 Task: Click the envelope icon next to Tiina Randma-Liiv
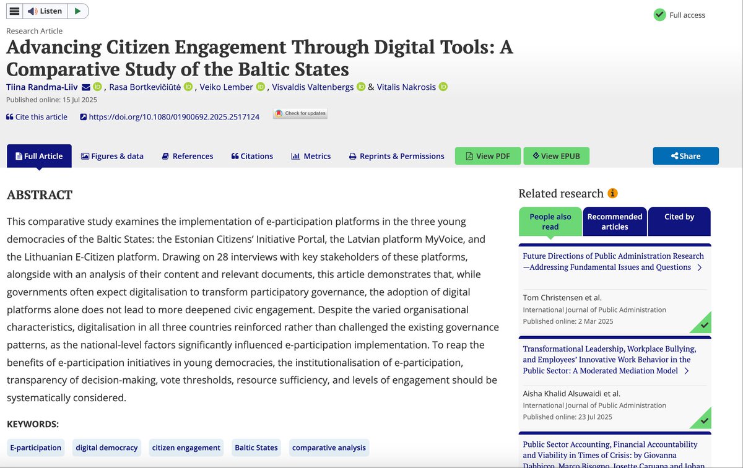[x=86, y=87]
